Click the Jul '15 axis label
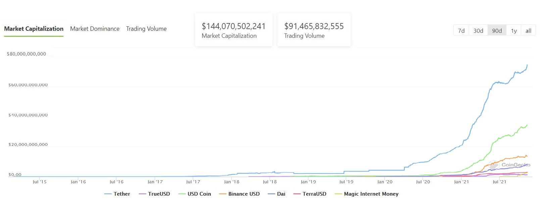Screen dimensions: 552x200 click(40, 182)
